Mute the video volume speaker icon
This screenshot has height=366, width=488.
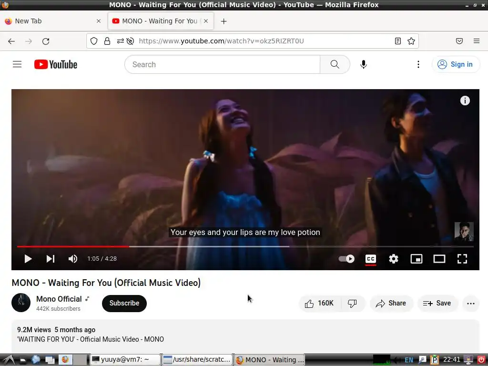click(x=73, y=259)
